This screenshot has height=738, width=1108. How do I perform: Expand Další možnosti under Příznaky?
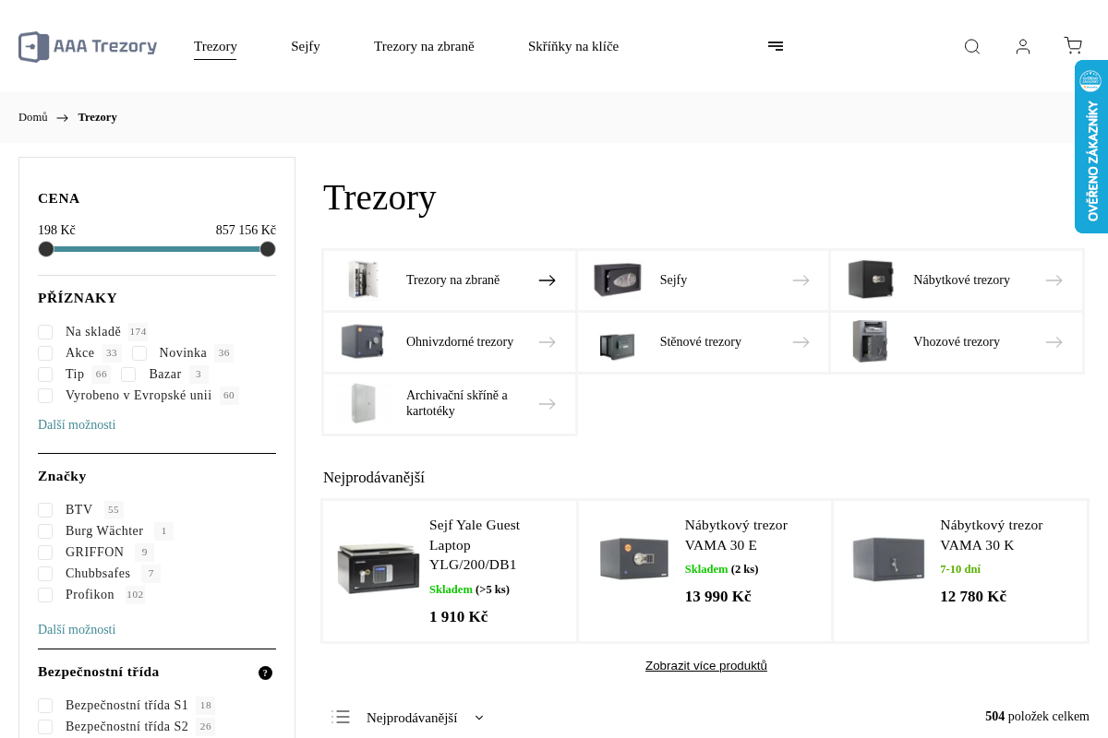point(77,425)
